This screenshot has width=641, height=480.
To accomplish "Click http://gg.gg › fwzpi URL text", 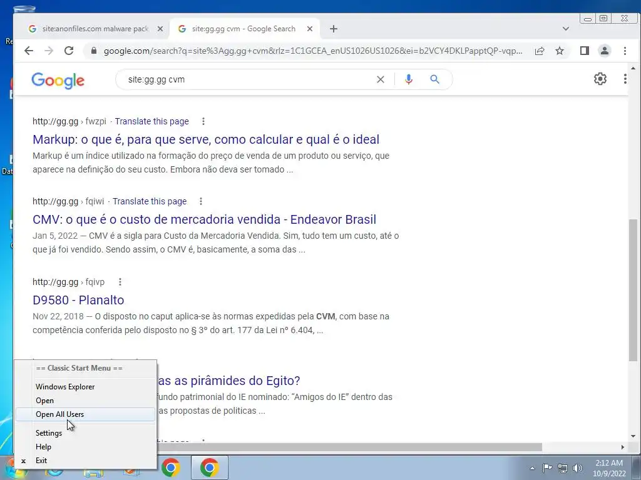I will (x=69, y=121).
